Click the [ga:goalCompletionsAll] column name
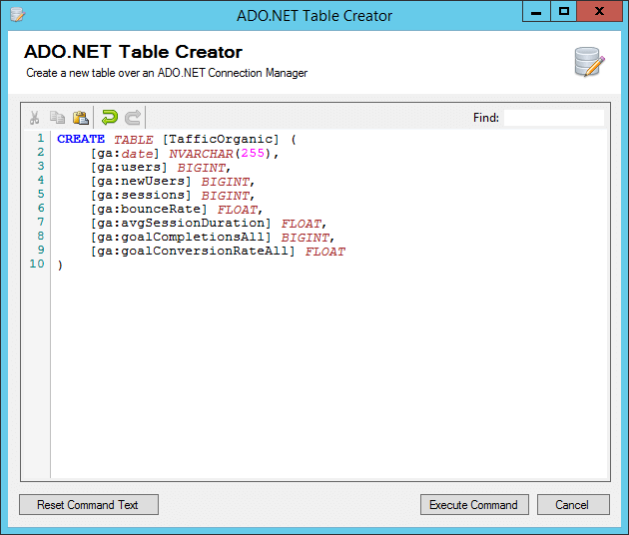 point(182,238)
